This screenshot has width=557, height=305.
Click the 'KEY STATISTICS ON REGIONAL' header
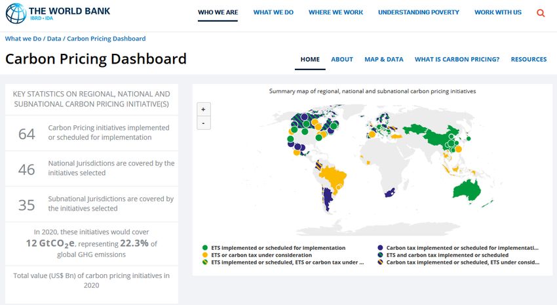click(91, 99)
